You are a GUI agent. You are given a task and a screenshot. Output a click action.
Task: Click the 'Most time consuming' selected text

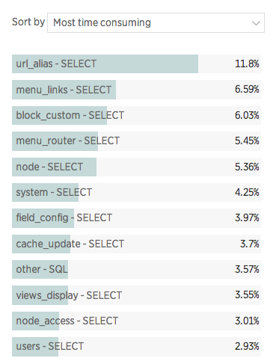[x=102, y=22]
